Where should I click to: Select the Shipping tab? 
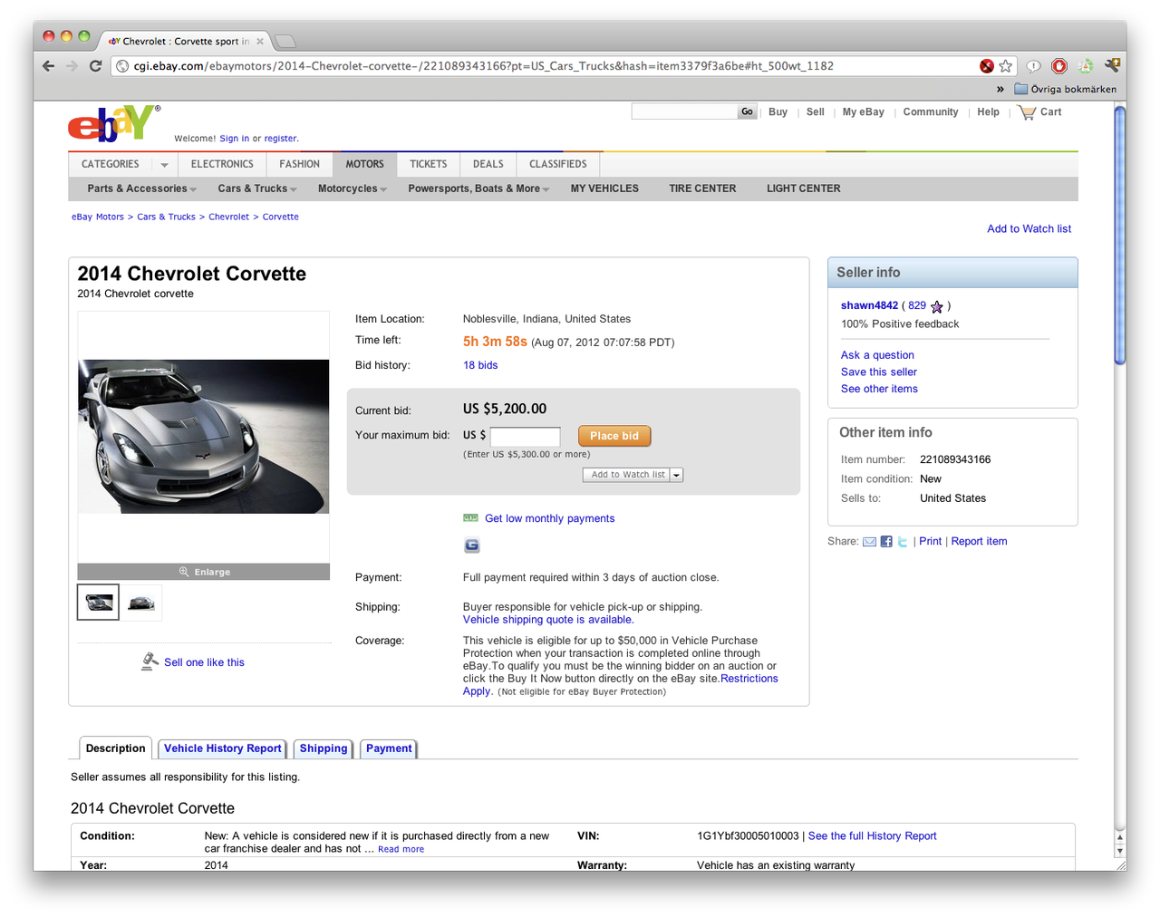323,748
